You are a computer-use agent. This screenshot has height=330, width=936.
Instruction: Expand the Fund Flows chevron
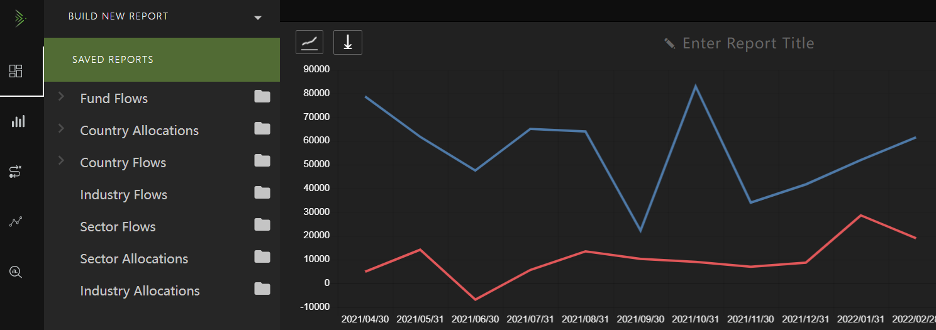[61, 96]
